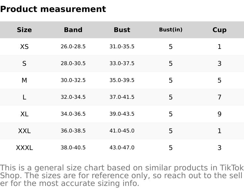
Task: Click the band value 26.0-28.5
Action: (73, 47)
